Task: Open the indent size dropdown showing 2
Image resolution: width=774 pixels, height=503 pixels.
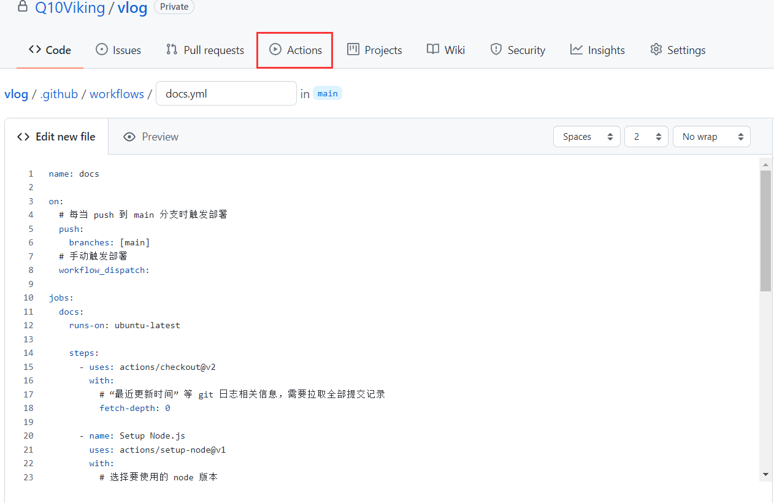Action: (646, 137)
